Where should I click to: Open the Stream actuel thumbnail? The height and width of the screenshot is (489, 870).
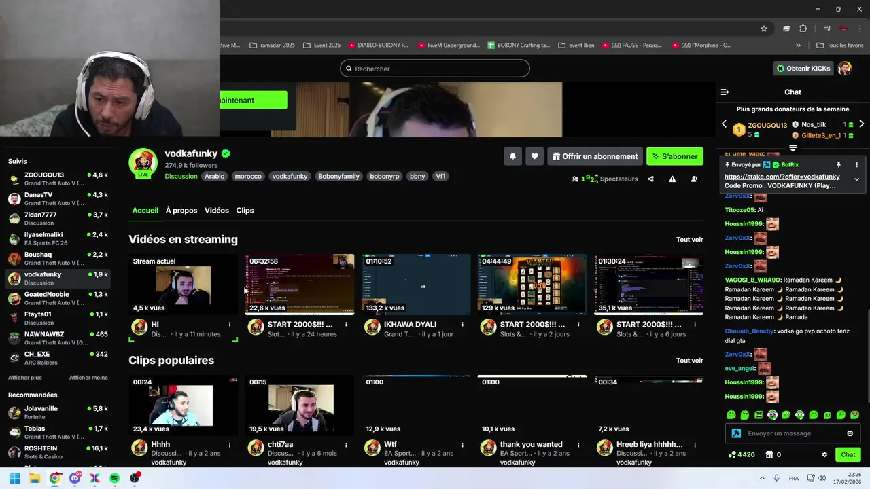click(x=184, y=285)
